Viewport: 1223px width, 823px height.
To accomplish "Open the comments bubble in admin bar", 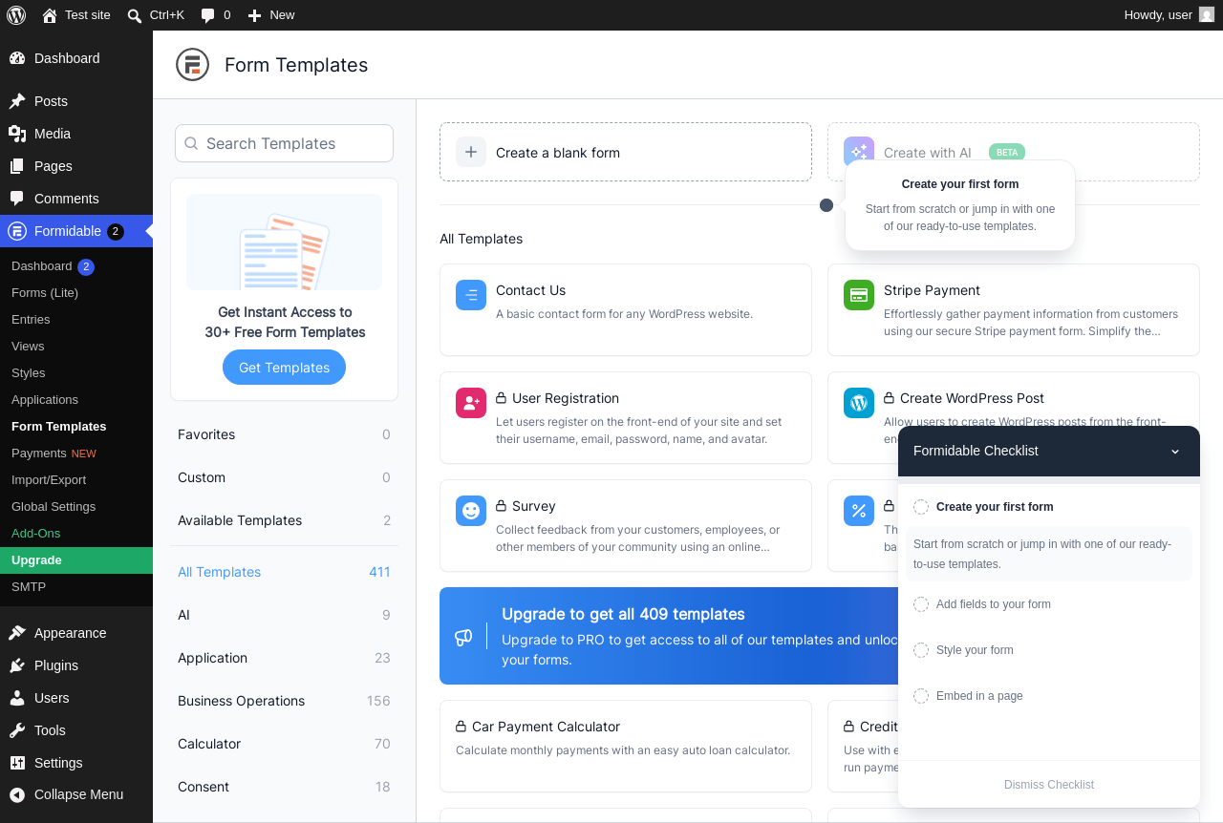I will (x=207, y=15).
